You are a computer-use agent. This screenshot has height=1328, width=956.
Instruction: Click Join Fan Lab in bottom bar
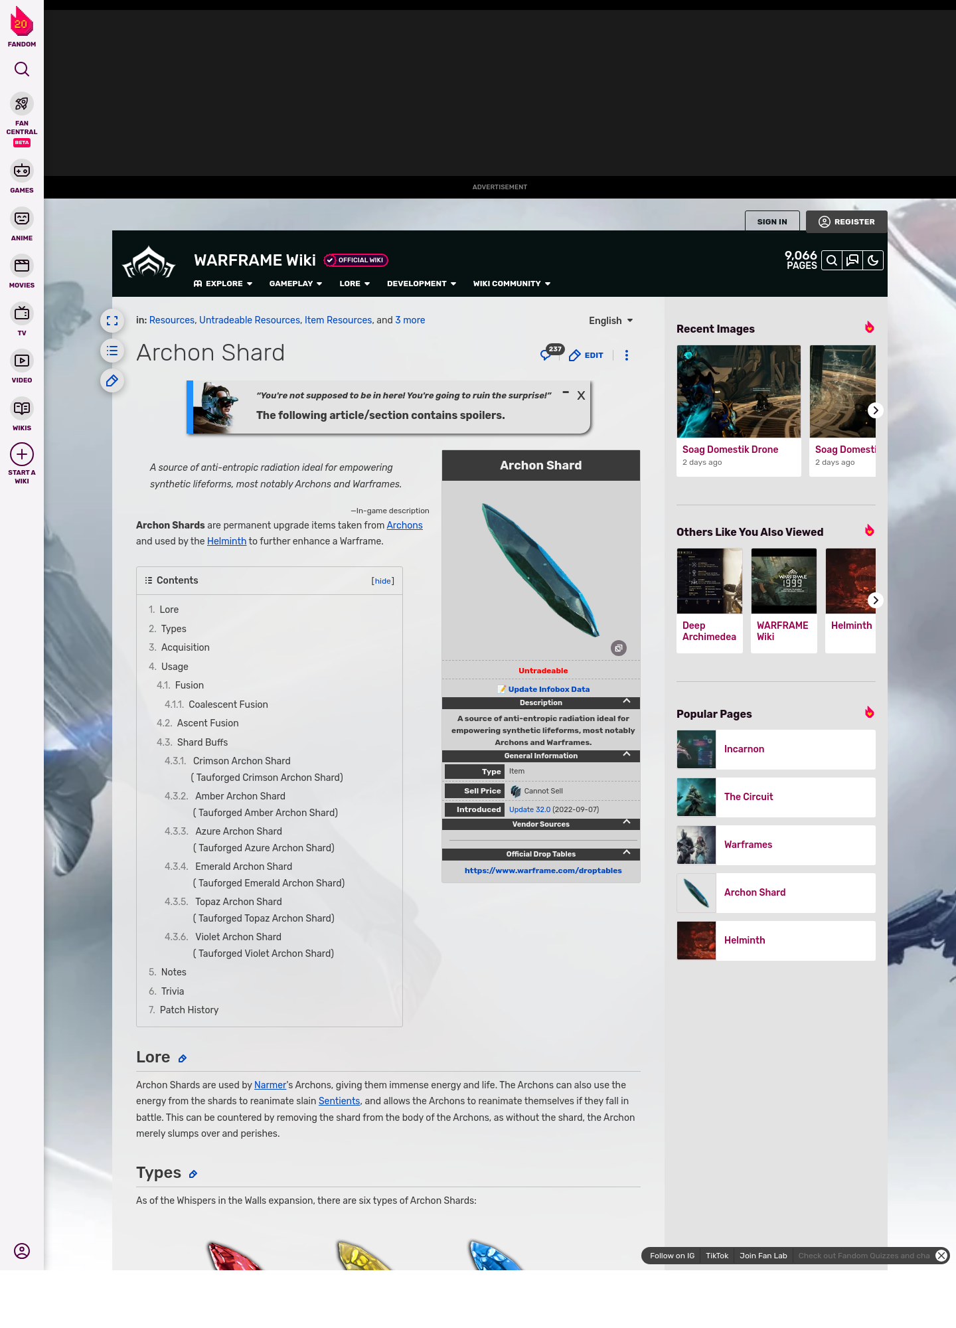point(763,1256)
